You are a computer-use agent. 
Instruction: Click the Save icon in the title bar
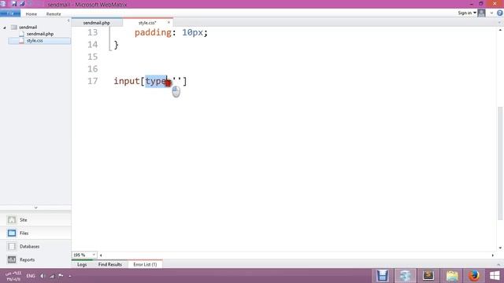point(14,4)
